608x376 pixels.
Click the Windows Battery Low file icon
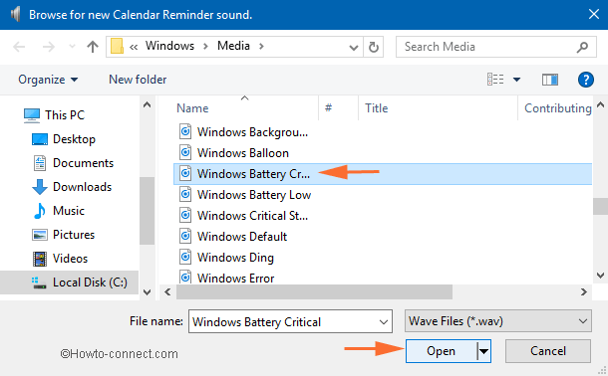pos(185,194)
